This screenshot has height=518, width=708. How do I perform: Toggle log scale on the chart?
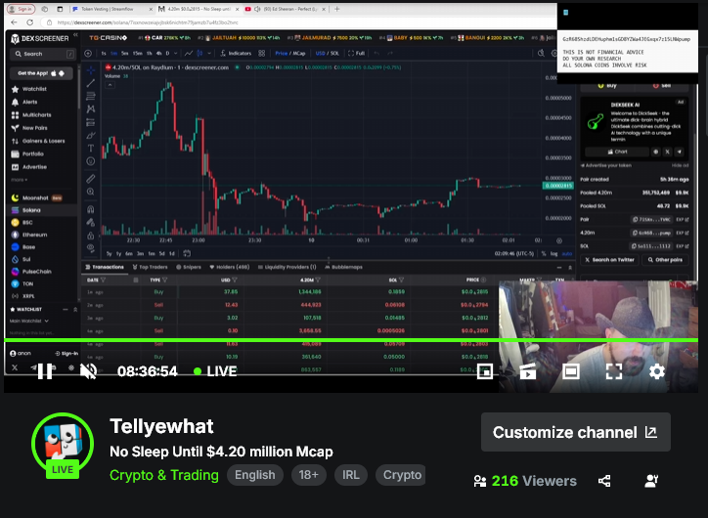pyautogui.click(x=553, y=253)
